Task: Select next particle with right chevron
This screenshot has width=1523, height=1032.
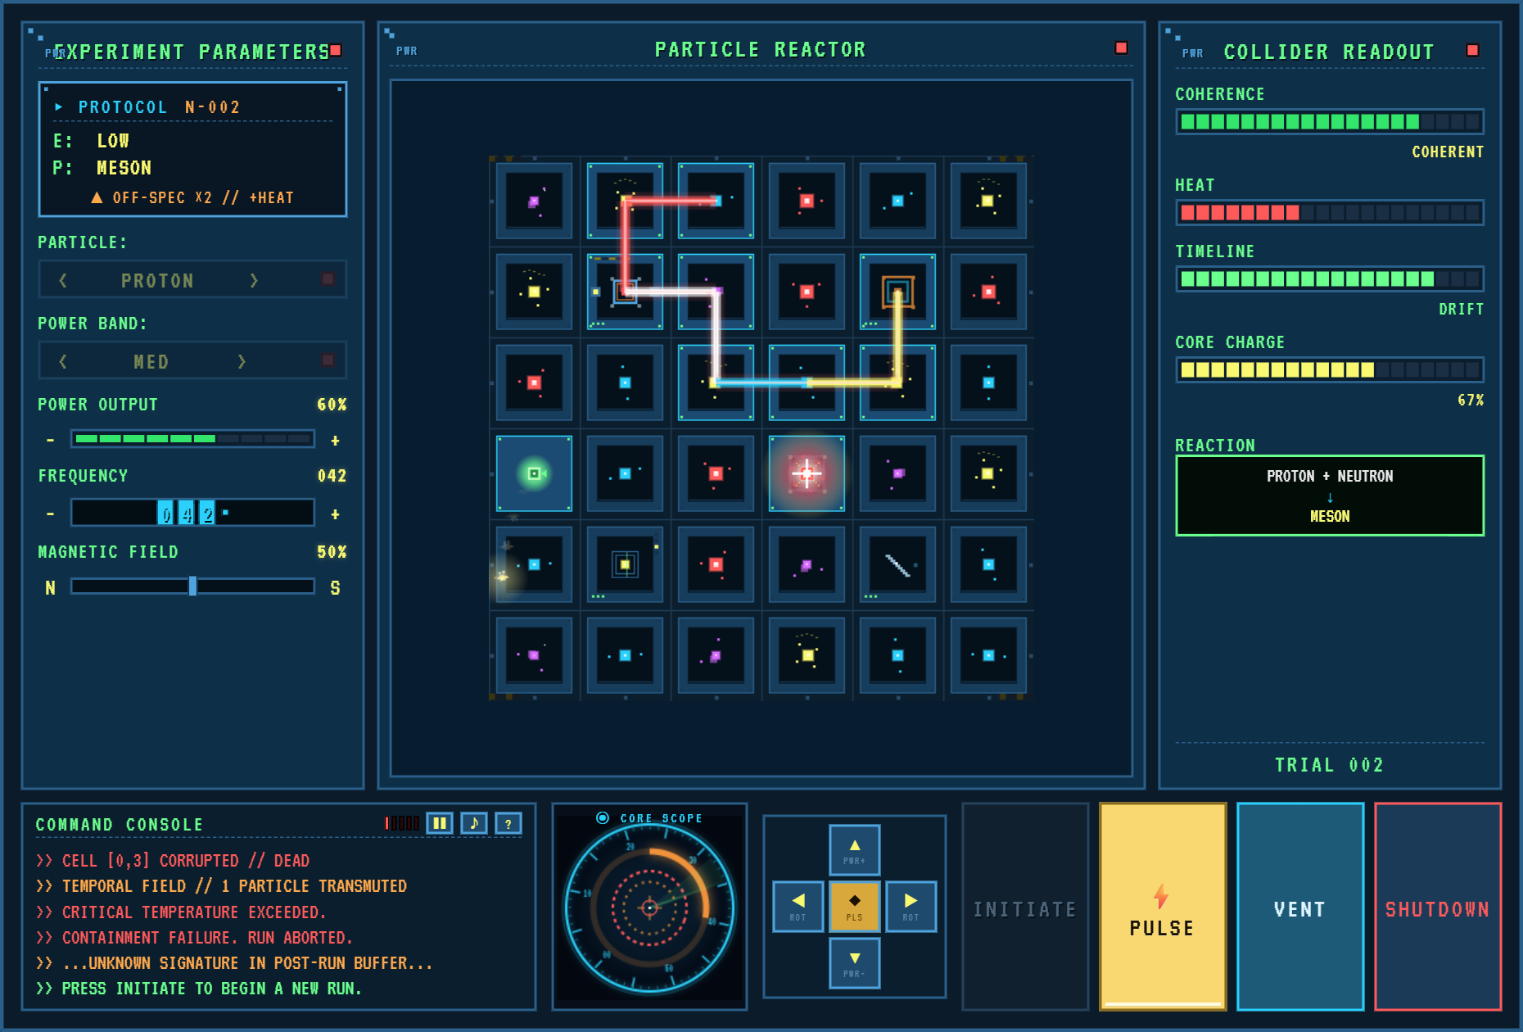Action: pyautogui.click(x=254, y=280)
